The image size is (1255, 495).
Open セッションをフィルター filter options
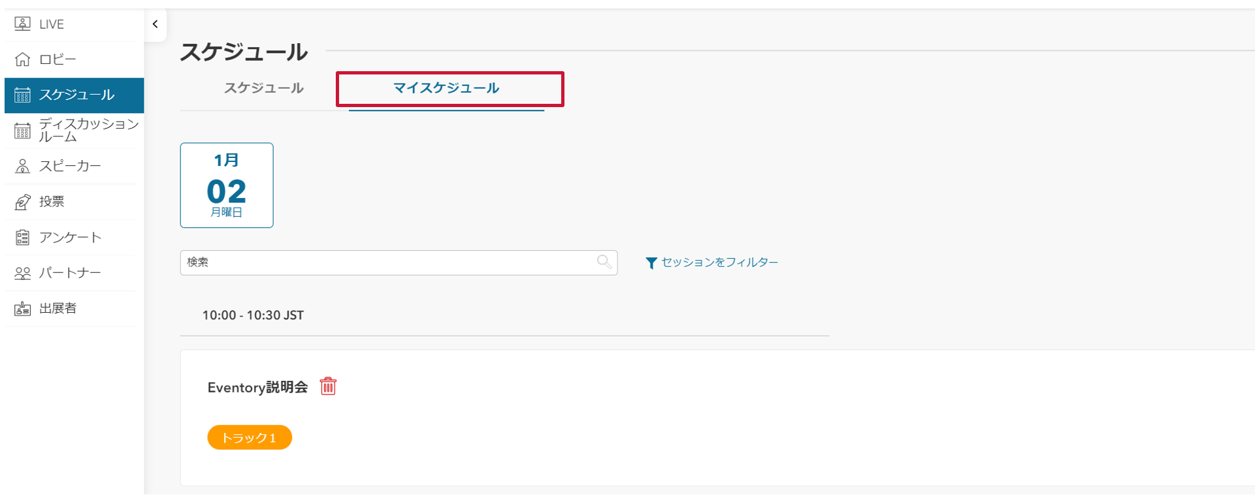point(712,263)
